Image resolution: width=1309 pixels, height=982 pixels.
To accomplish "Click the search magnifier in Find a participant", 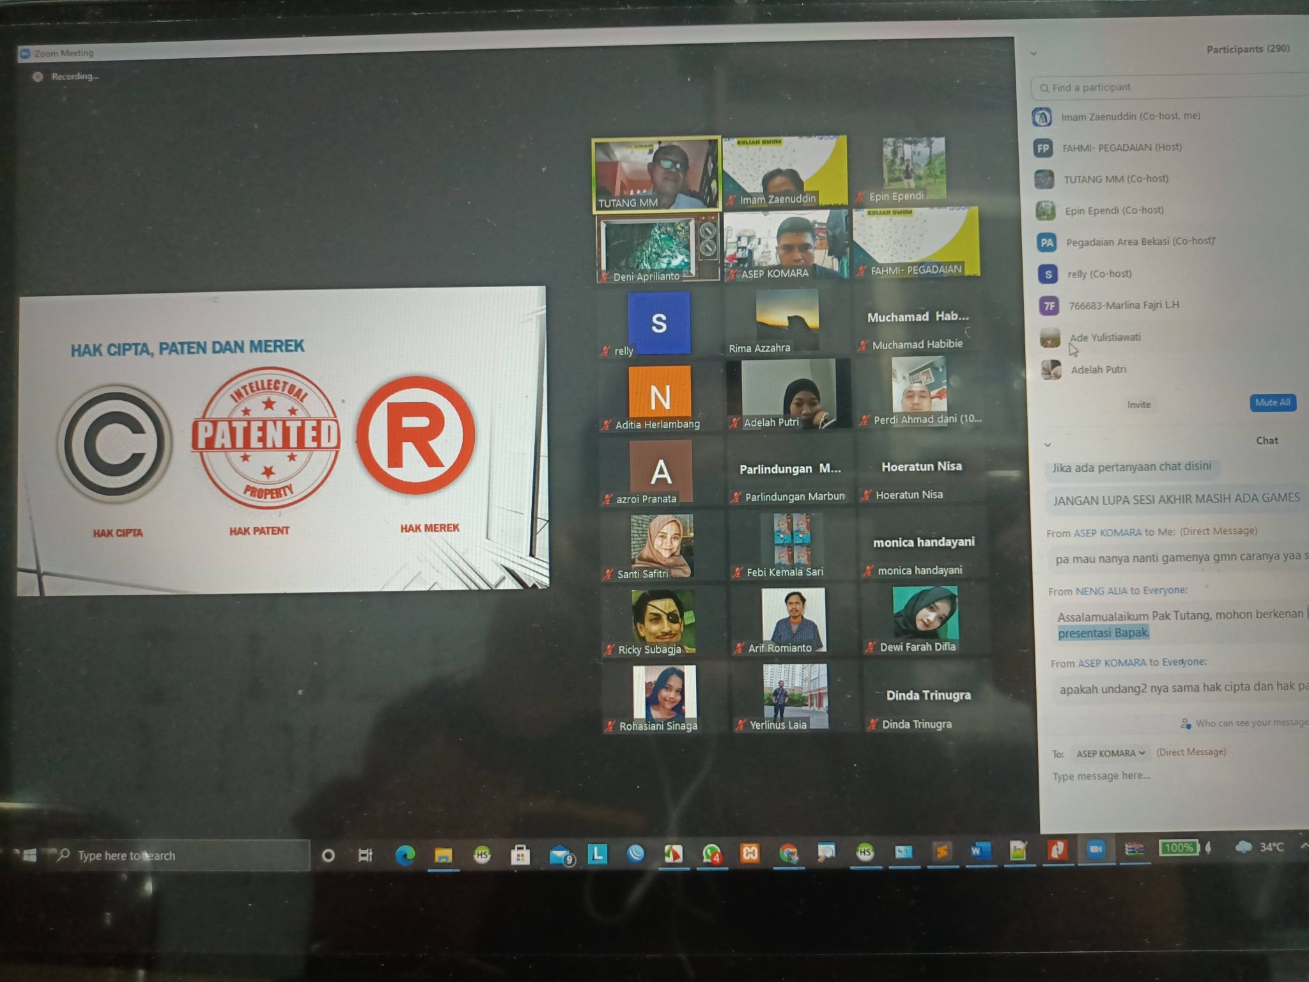I will 1044,88.
